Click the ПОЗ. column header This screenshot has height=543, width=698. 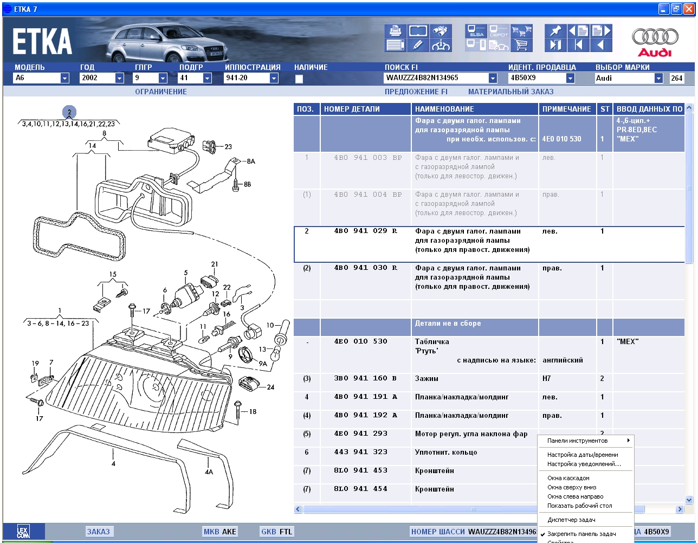[307, 109]
